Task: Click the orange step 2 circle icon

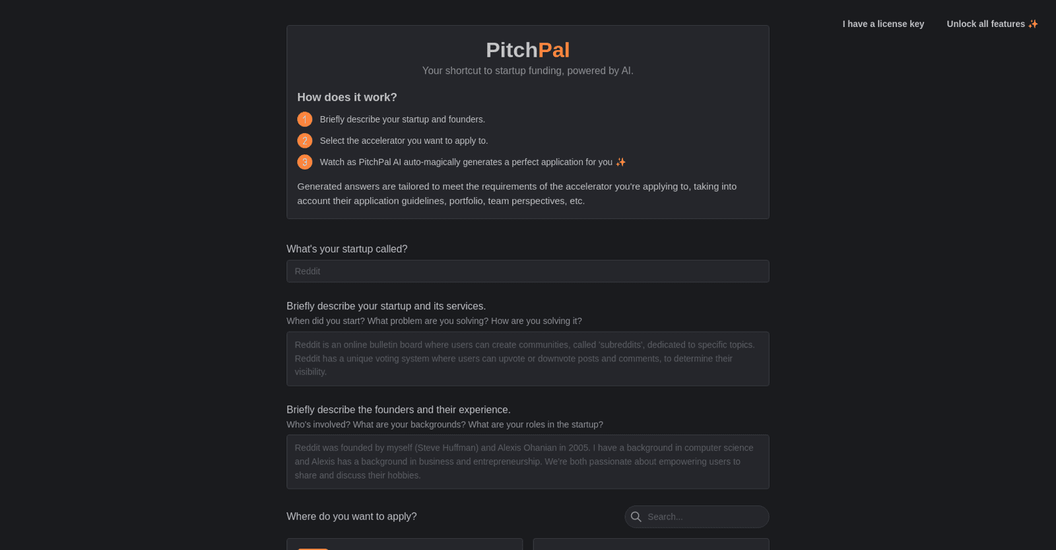Action: coord(304,140)
